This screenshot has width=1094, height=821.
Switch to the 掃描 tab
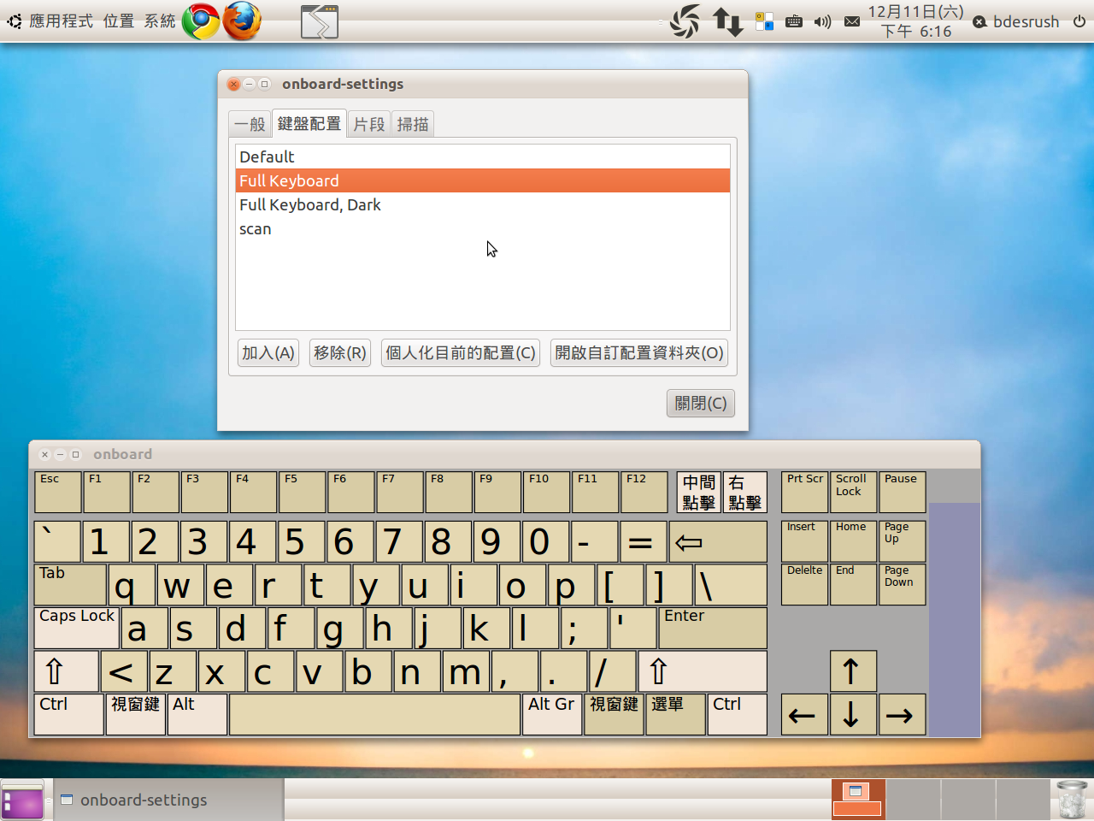point(413,124)
